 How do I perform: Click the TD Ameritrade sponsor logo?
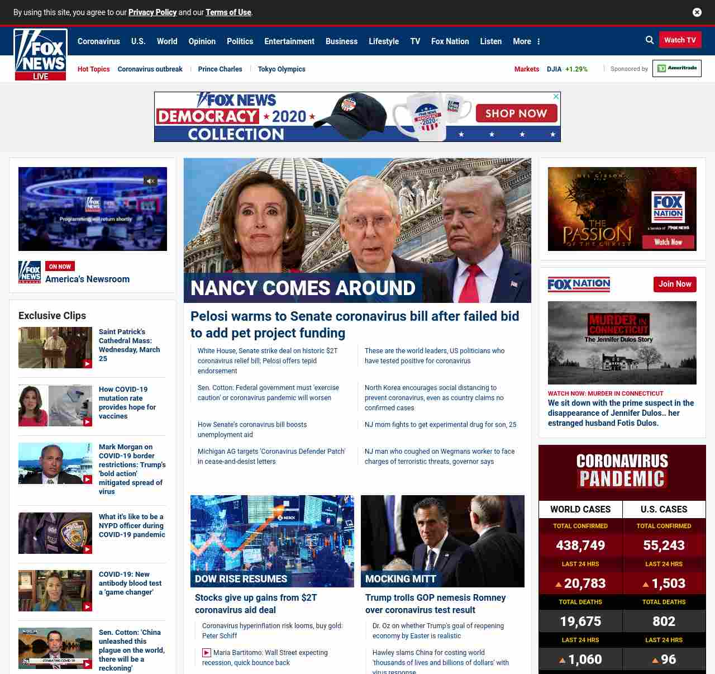[676, 69]
